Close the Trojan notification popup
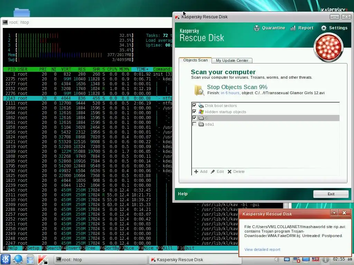This screenshot has width=354, height=265. click(344, 213)
